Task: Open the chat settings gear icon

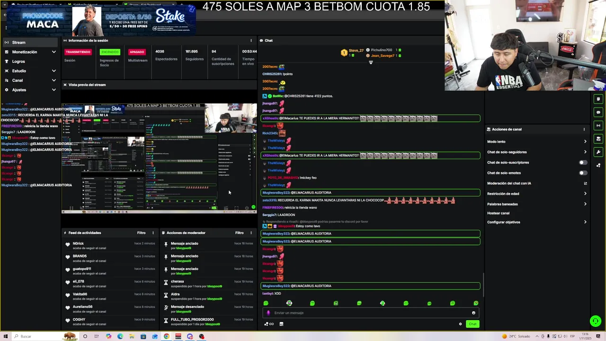Action: click(x=460, y=324)
